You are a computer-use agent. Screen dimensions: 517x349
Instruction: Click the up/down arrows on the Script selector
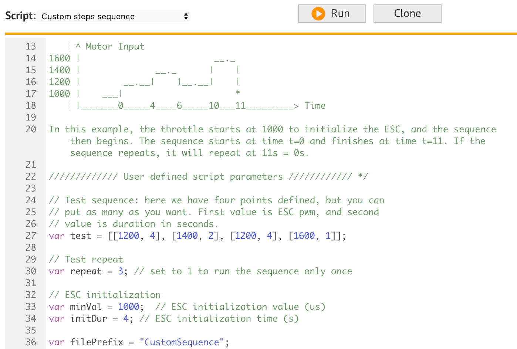click(186, 16)
